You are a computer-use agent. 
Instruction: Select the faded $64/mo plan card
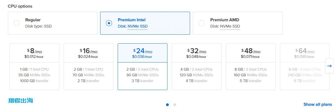(x=305, y=67)
